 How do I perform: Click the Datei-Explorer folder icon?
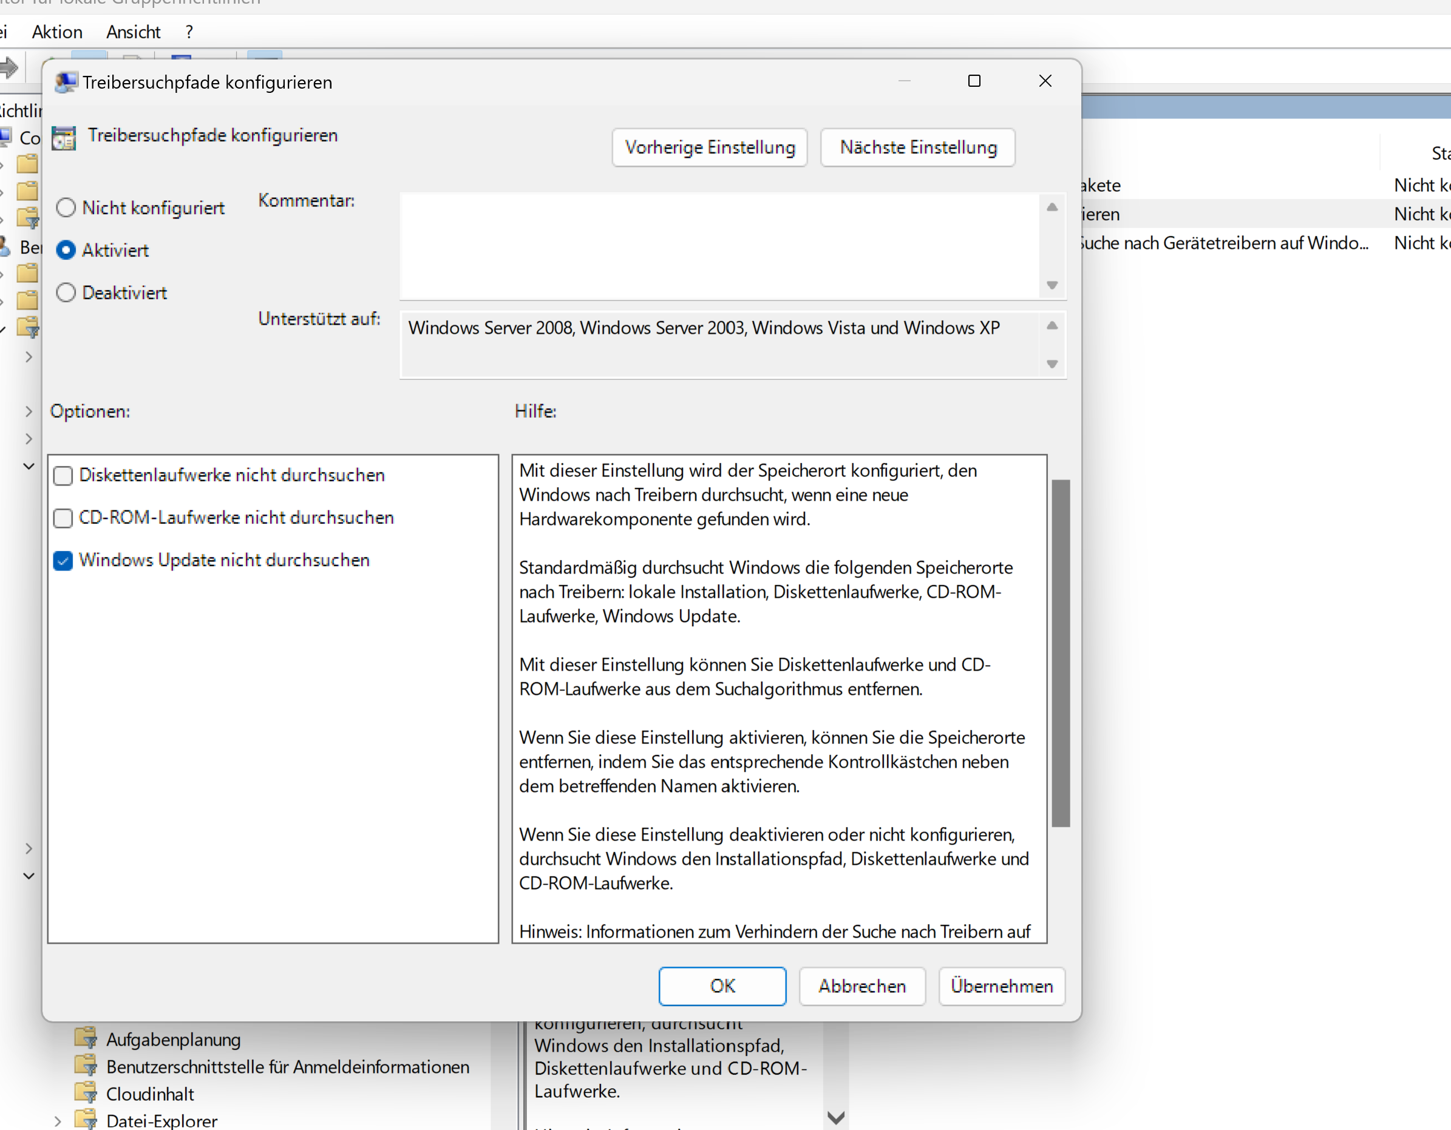86,1119
